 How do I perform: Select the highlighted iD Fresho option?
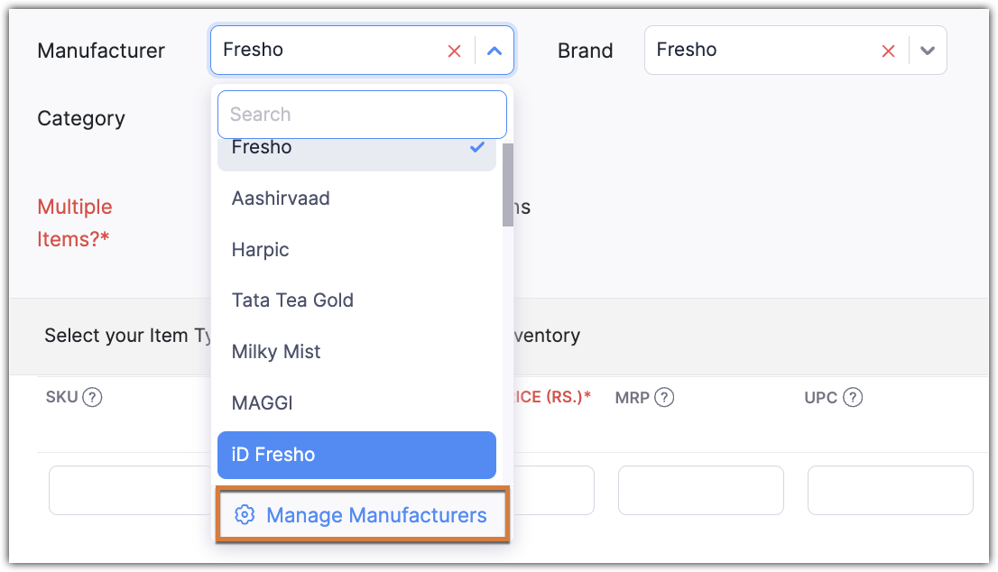click(356, 455)
